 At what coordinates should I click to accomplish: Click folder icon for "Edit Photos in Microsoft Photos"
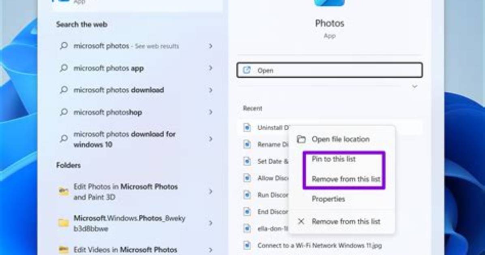click(63, 192)
